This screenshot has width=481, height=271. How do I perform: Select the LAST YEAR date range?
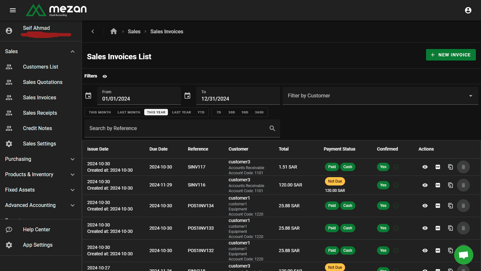(181, 112)
